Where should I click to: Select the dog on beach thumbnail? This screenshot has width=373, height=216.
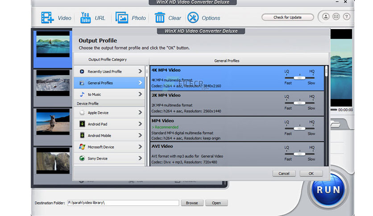click(53, 122)
